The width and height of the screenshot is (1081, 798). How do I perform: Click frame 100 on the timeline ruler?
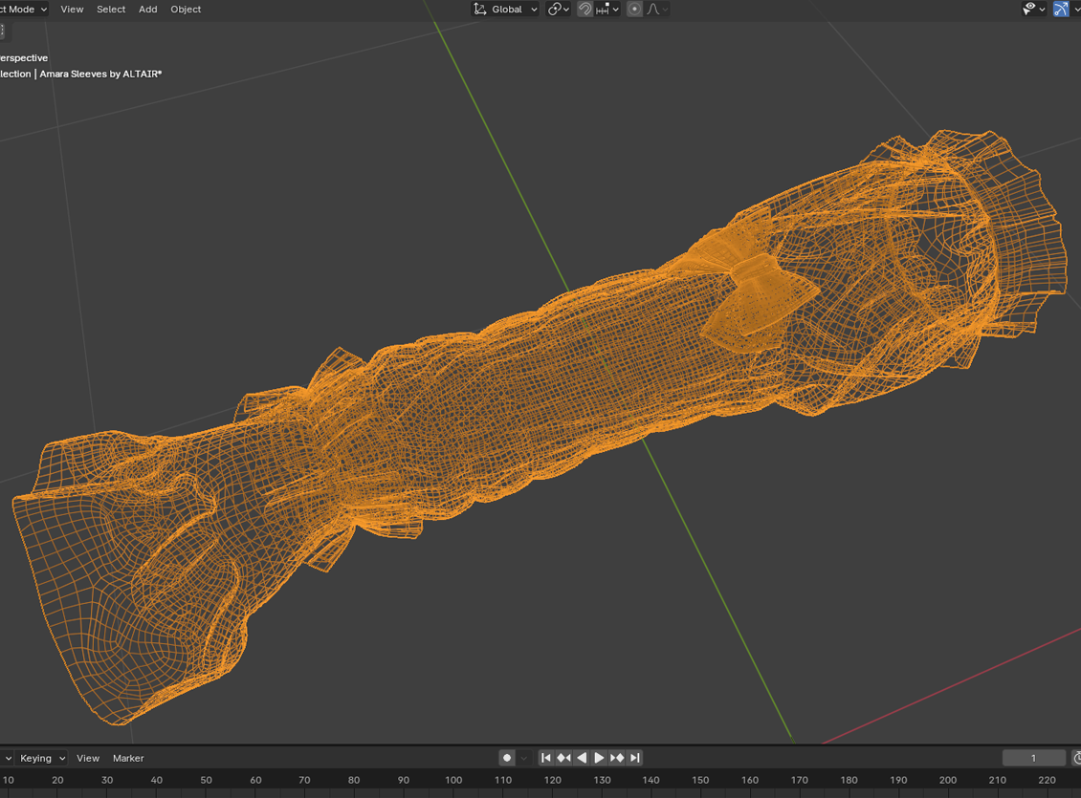coord(453,780)
